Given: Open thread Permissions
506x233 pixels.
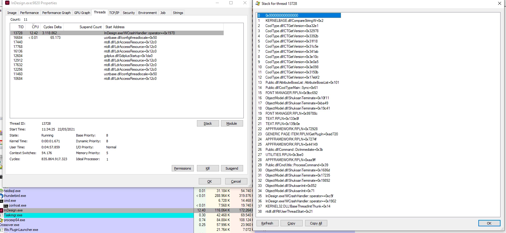Looking at the screenshot, I should (x=183, y=168).
